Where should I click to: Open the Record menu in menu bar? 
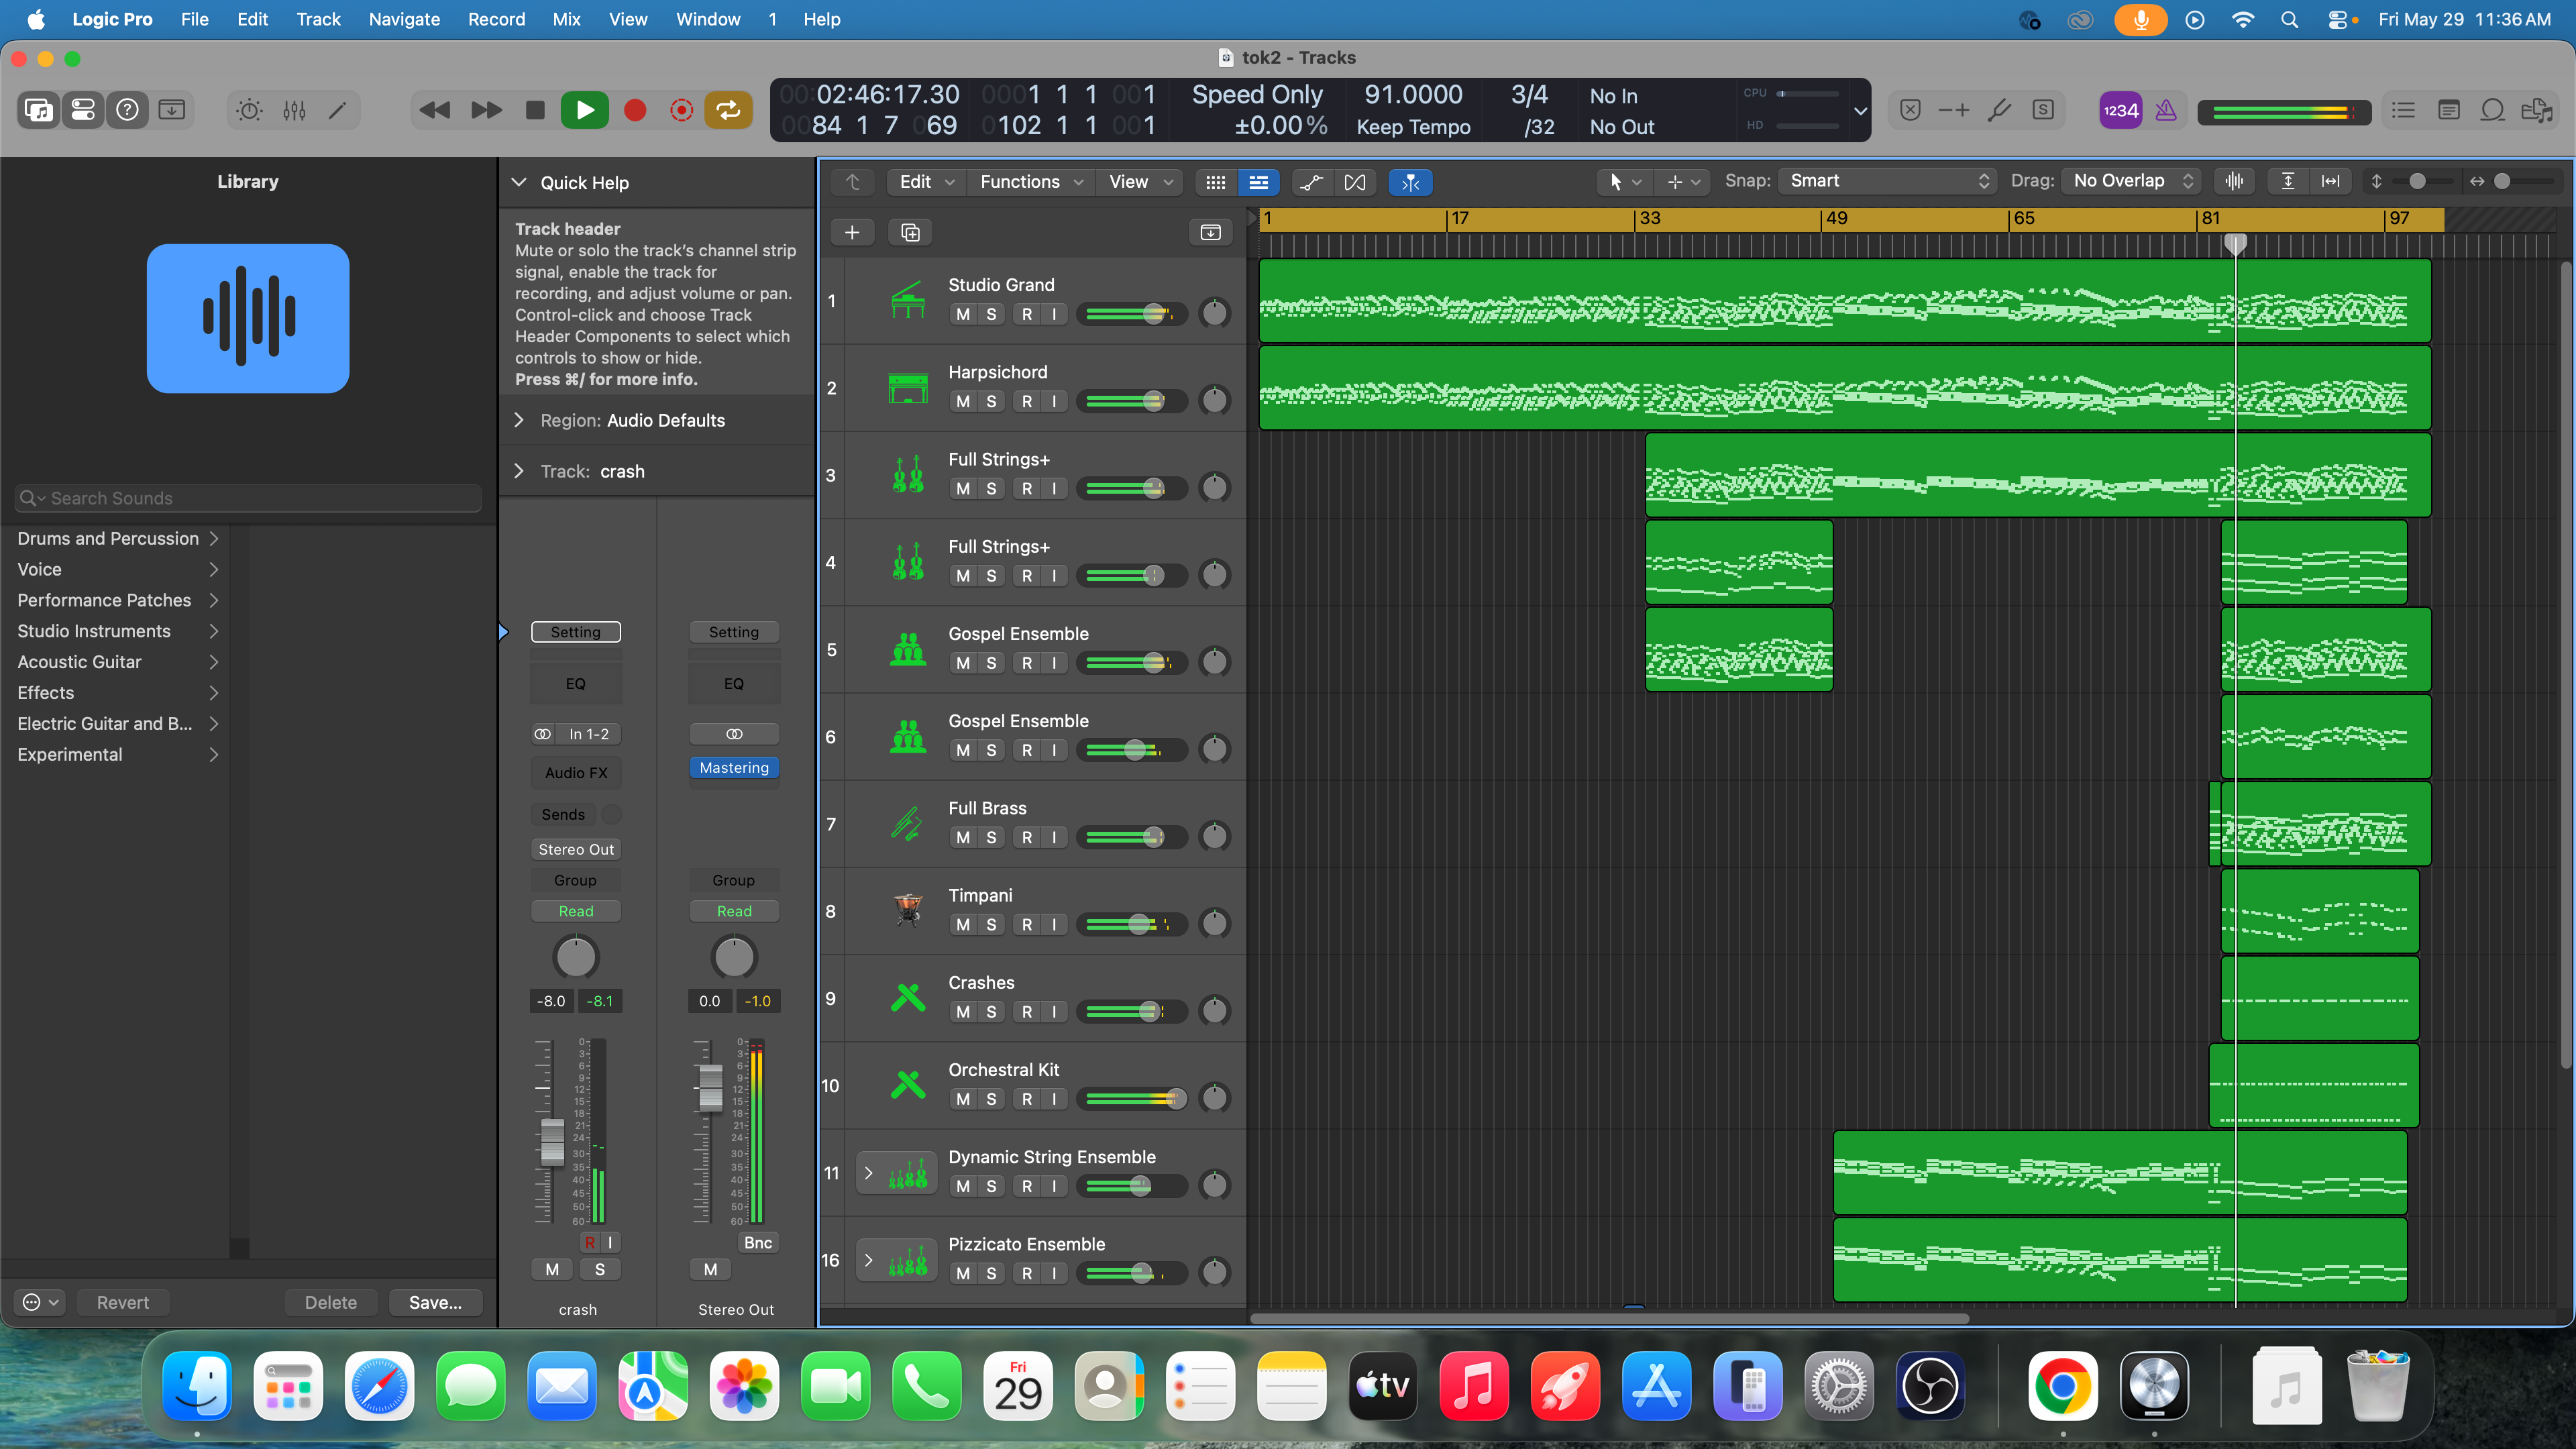pyautogui.click(x=496, y=19)
